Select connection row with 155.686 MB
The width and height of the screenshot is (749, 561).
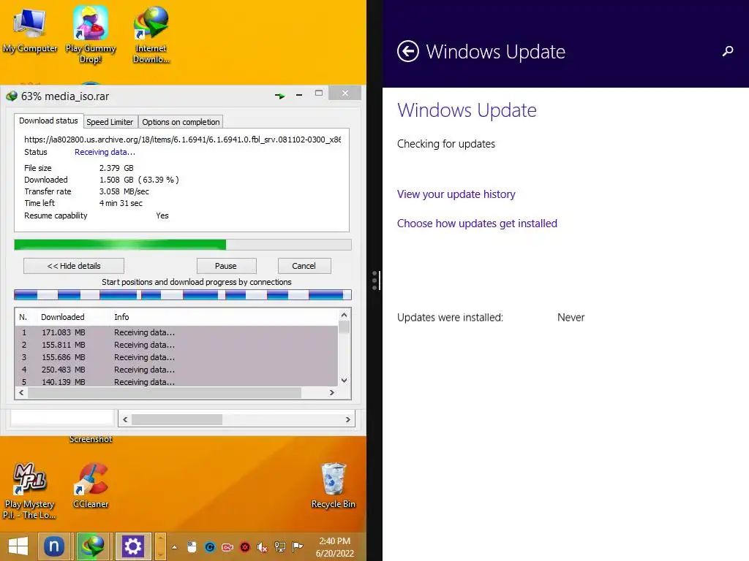click(177, 357)
